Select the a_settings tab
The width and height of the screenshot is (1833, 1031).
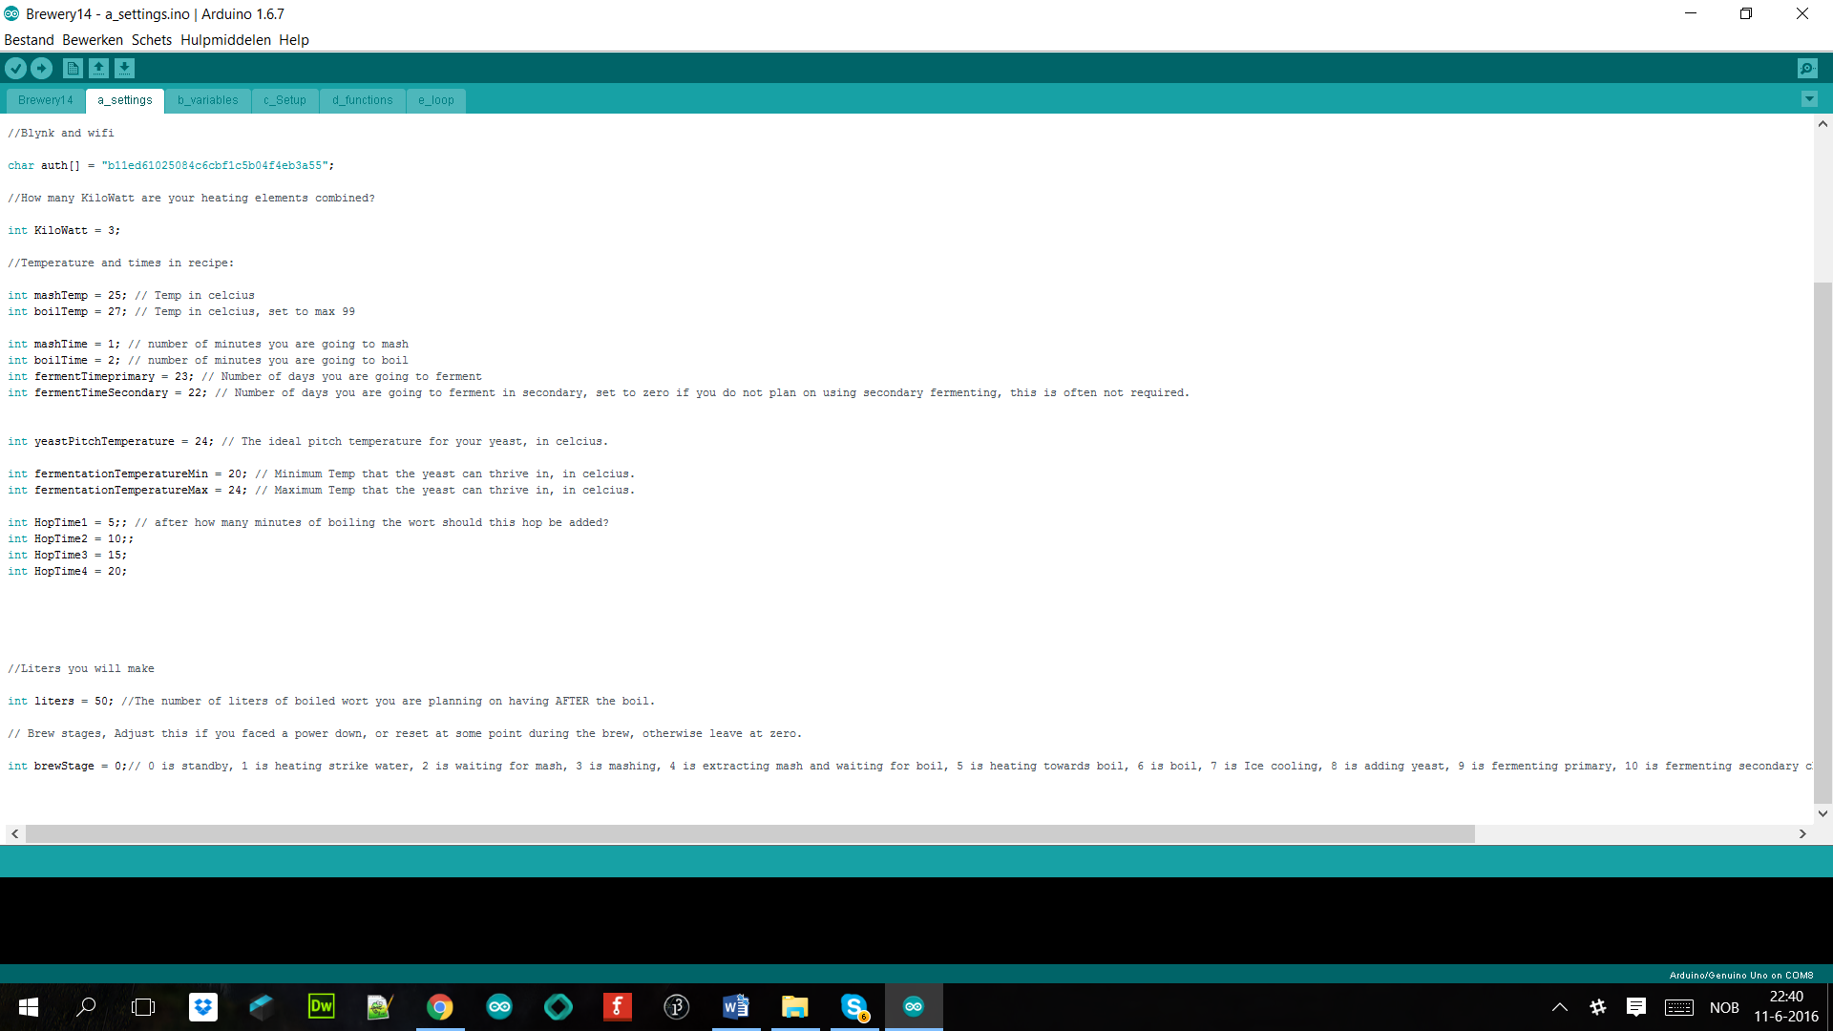click(x=123, y=99)
